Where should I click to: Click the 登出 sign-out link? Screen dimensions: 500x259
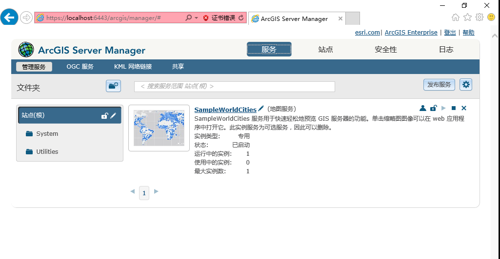coord(450,33)
